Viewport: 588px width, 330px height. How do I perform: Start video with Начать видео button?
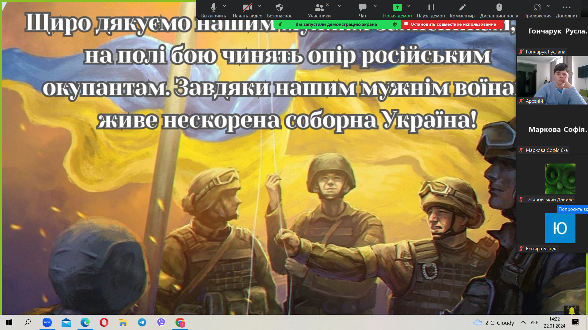pyautogui.click(x=247, y=10)
